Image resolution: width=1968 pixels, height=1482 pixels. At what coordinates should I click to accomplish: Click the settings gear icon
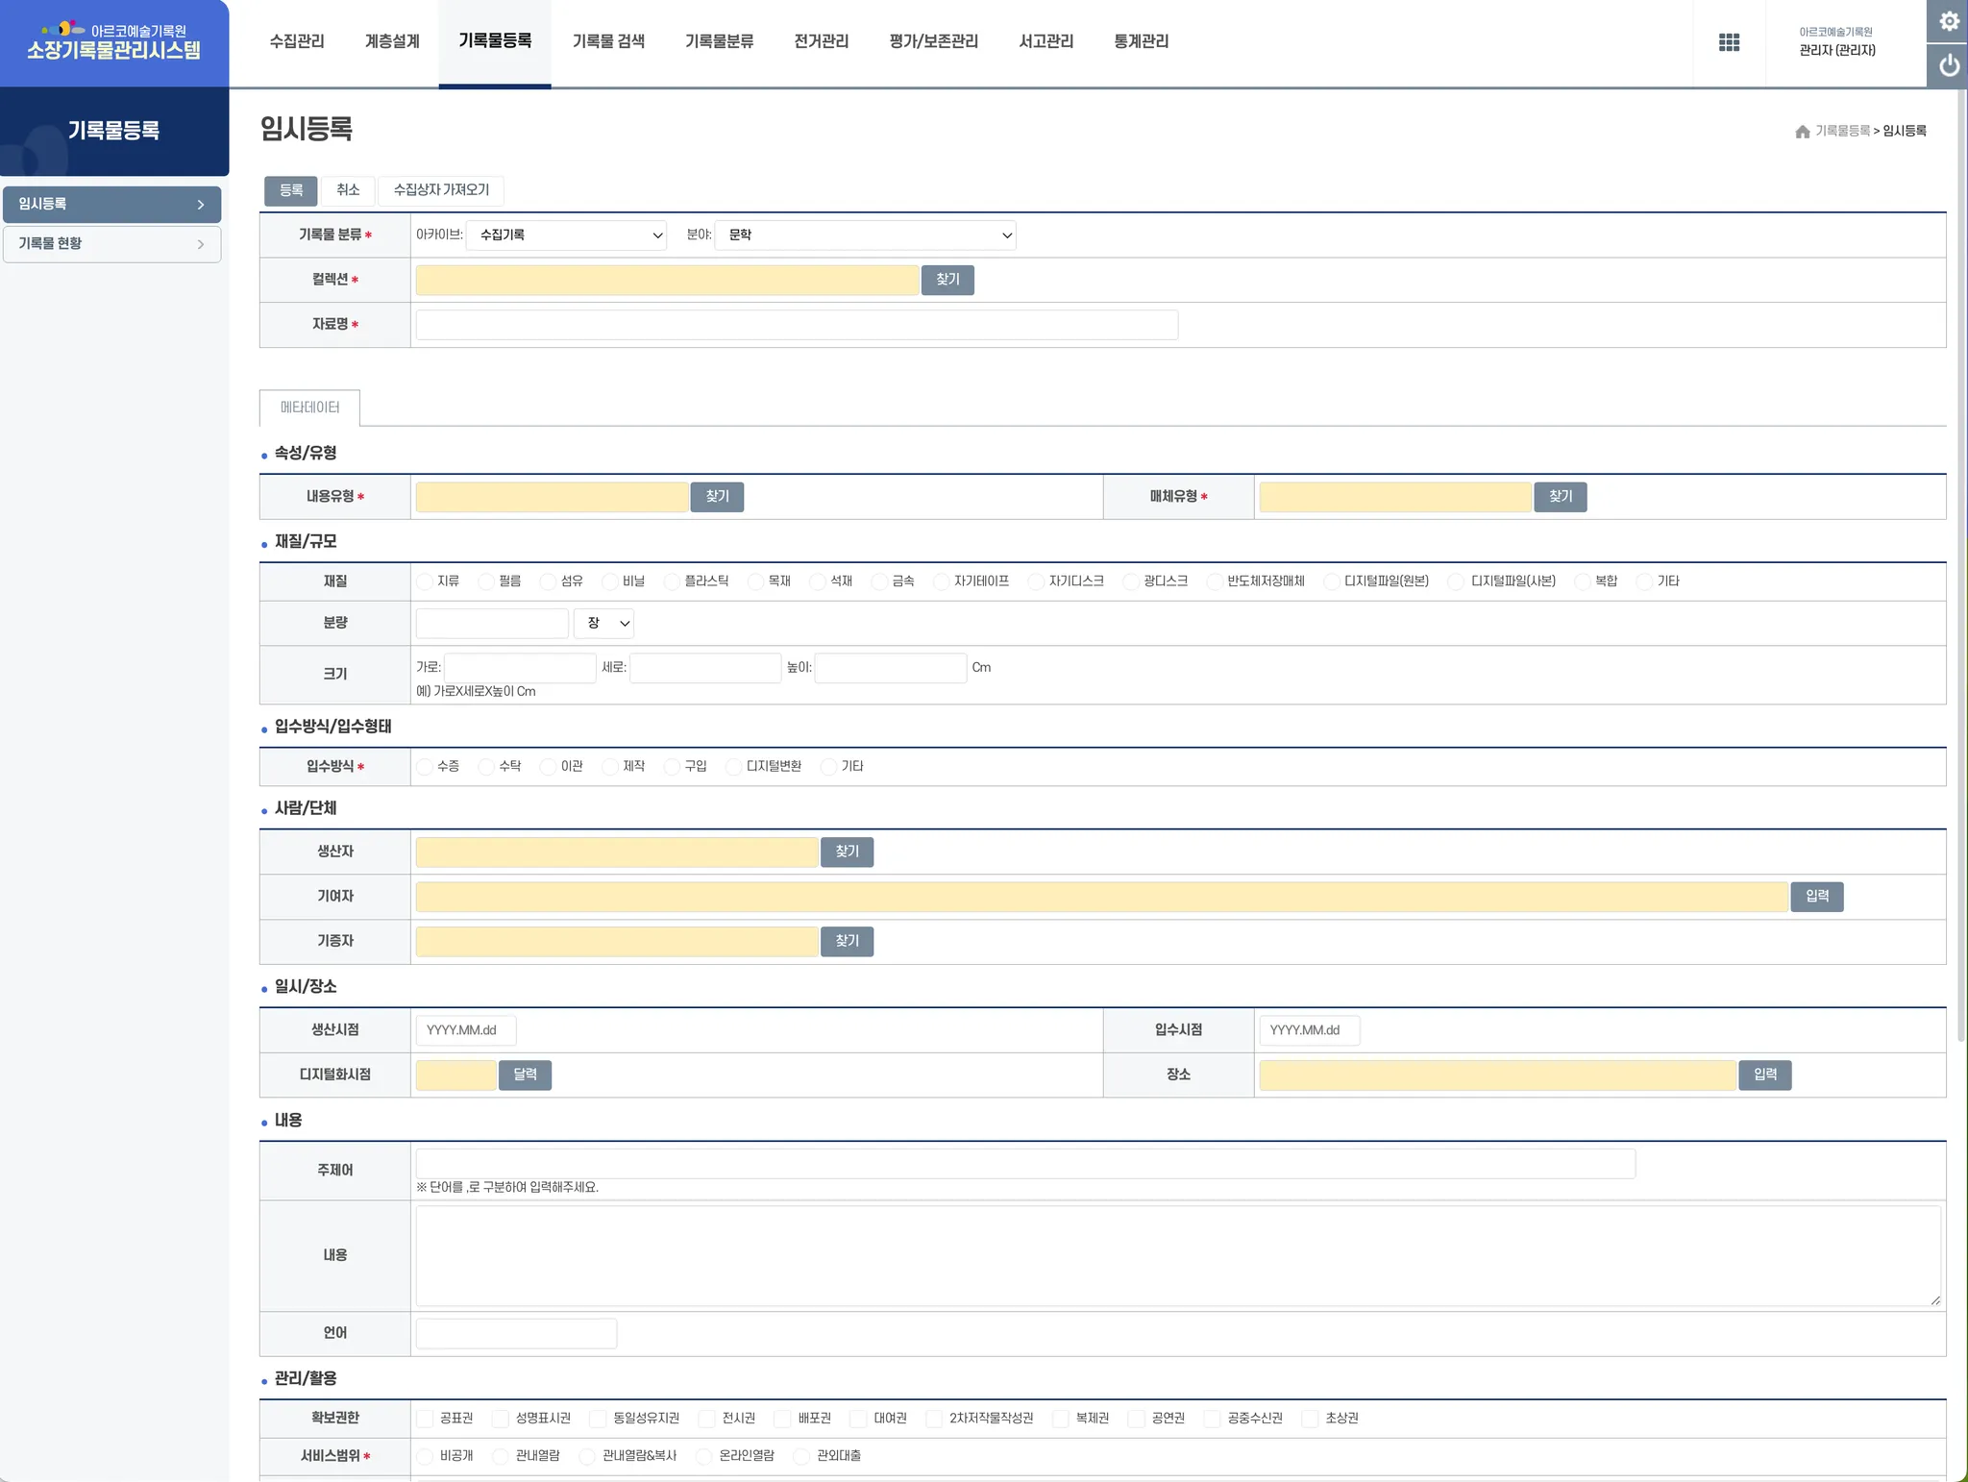pos(1948,21)
